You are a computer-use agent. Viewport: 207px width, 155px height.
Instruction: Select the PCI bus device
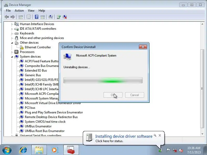coord(30,108)
